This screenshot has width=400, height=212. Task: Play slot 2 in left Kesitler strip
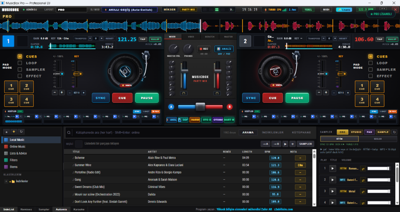point(36,117)
